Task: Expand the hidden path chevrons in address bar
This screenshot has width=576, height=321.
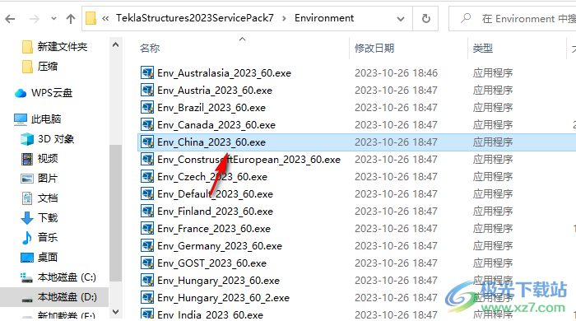Action: 105,18
